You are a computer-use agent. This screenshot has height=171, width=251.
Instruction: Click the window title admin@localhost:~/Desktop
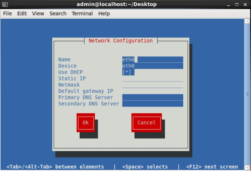(x=117, y=4)
